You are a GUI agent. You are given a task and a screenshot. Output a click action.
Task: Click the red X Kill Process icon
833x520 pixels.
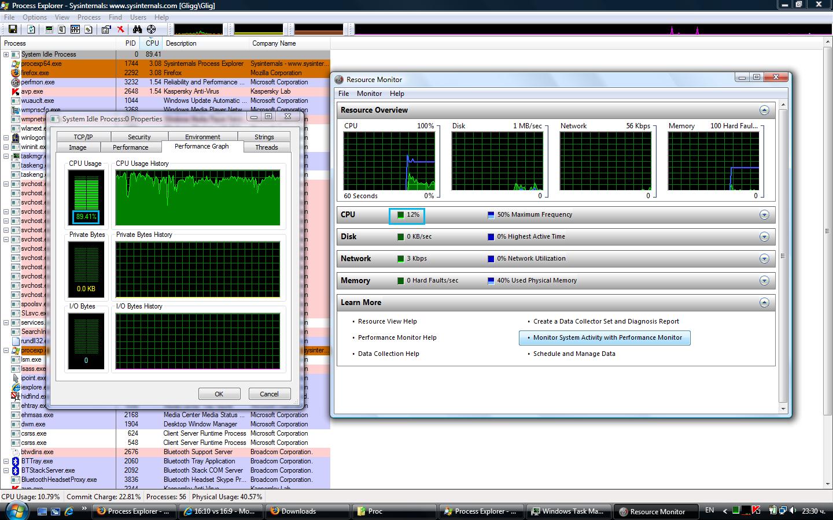tap(120, 29)
